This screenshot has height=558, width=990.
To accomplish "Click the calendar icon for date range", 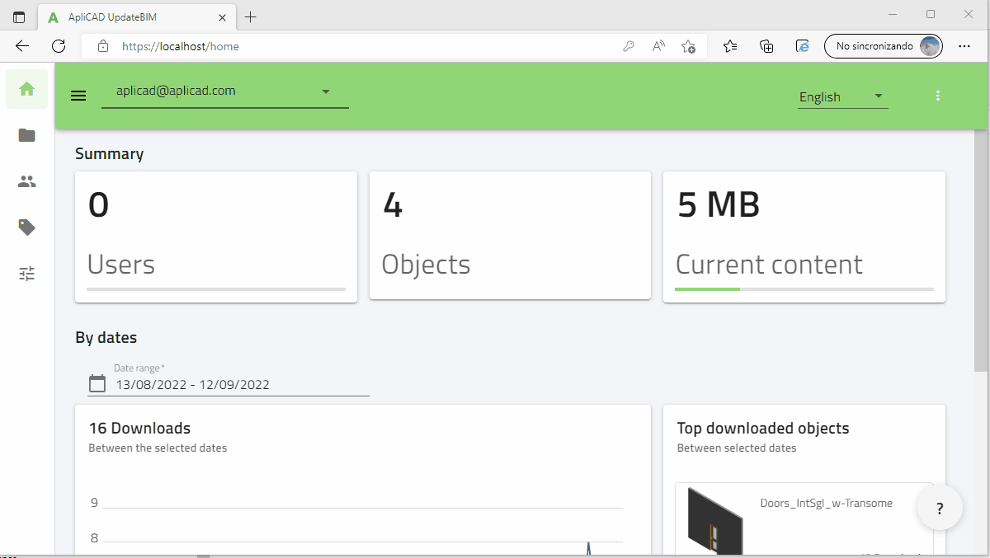I will pyautogui.click(x=97, y=383).
